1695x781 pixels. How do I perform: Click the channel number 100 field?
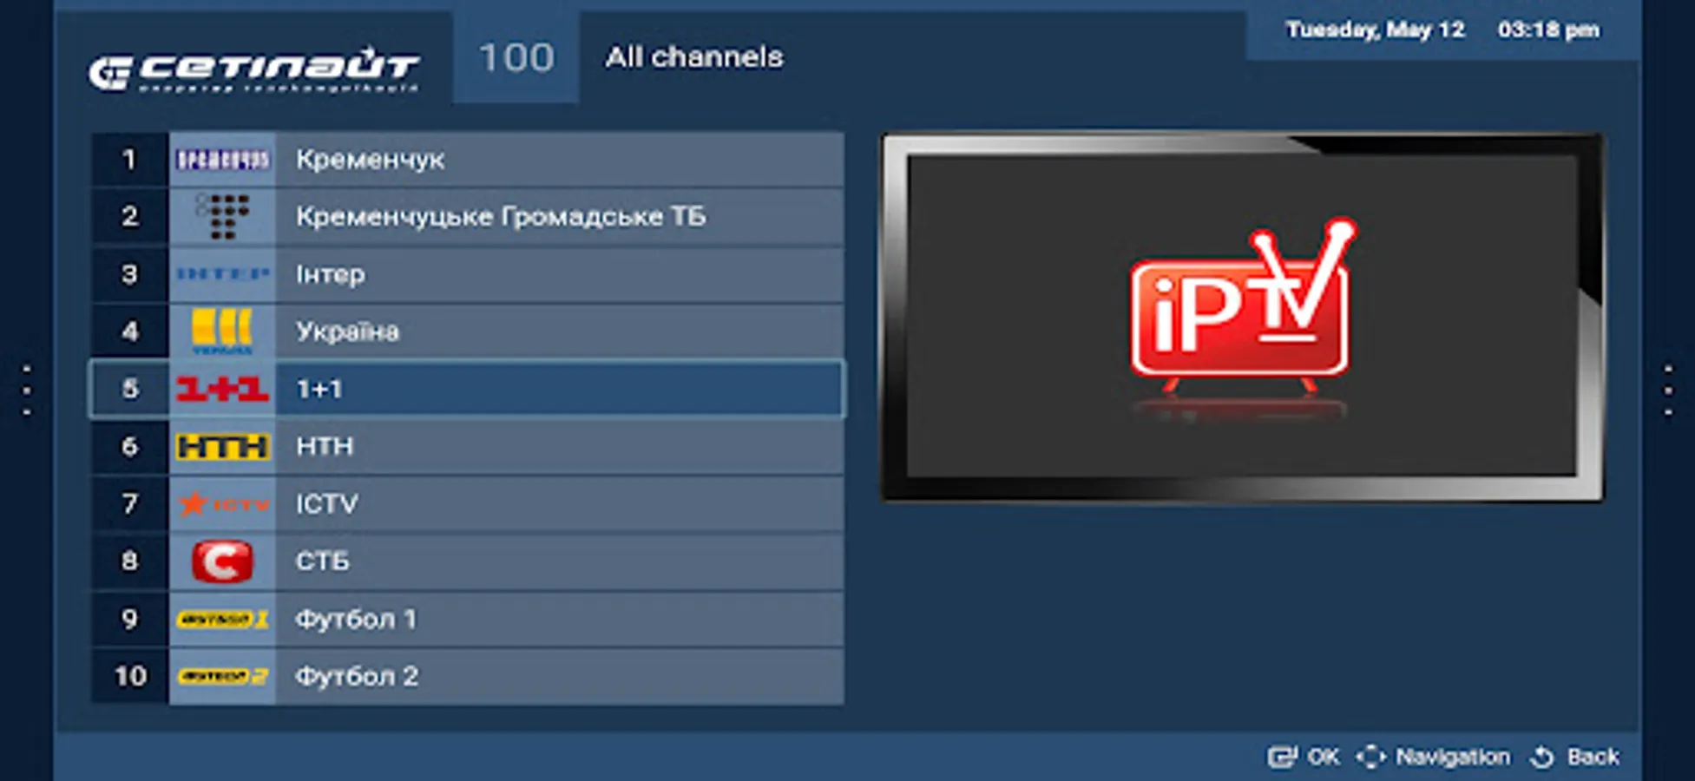coord(516,57)
